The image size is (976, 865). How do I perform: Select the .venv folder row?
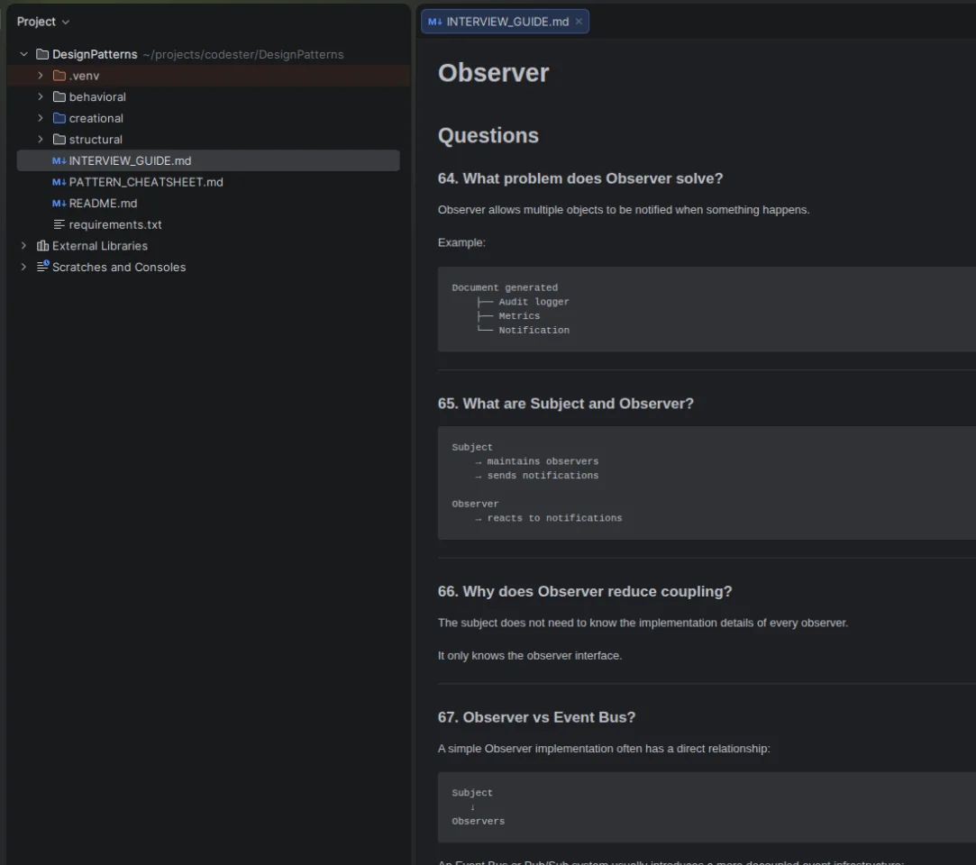(208, 76)
